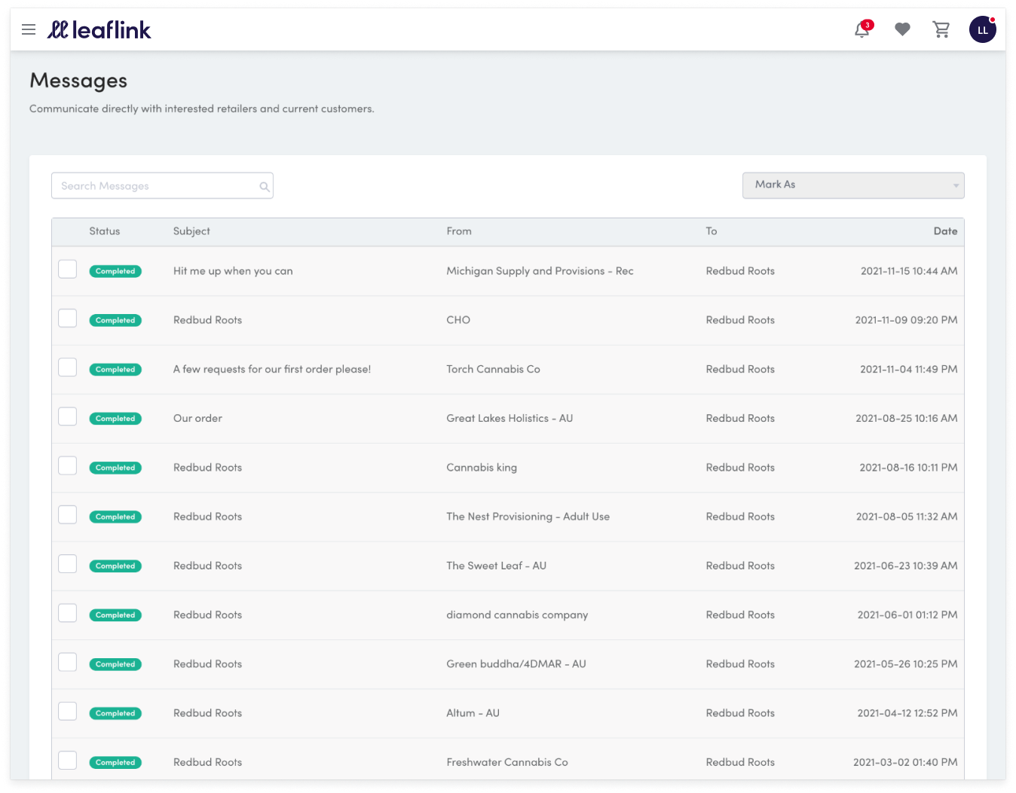Check the 'Hit me up when you can' message
The image size is (1016, 793).
(68, 269)
